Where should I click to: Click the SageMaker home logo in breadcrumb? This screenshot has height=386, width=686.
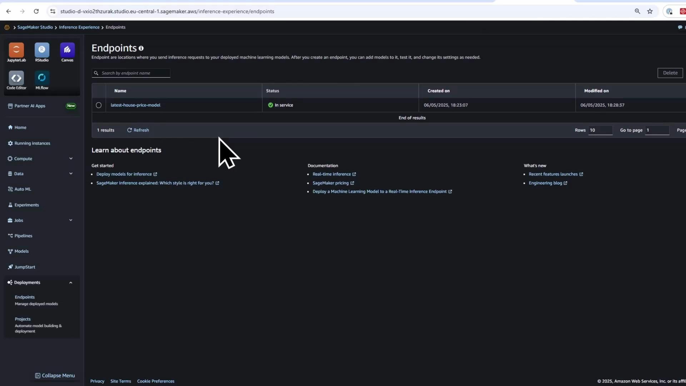7,27
